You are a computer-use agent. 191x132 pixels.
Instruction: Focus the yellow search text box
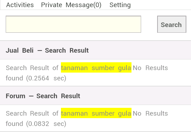coord(73,24)
